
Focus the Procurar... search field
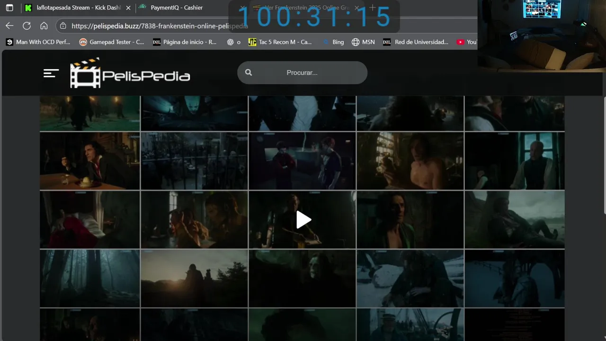coord(302,72)
